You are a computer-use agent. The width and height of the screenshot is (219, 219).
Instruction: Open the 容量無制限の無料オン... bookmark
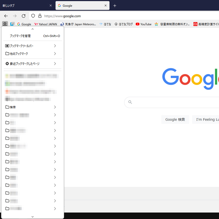[x=172, y=24]
